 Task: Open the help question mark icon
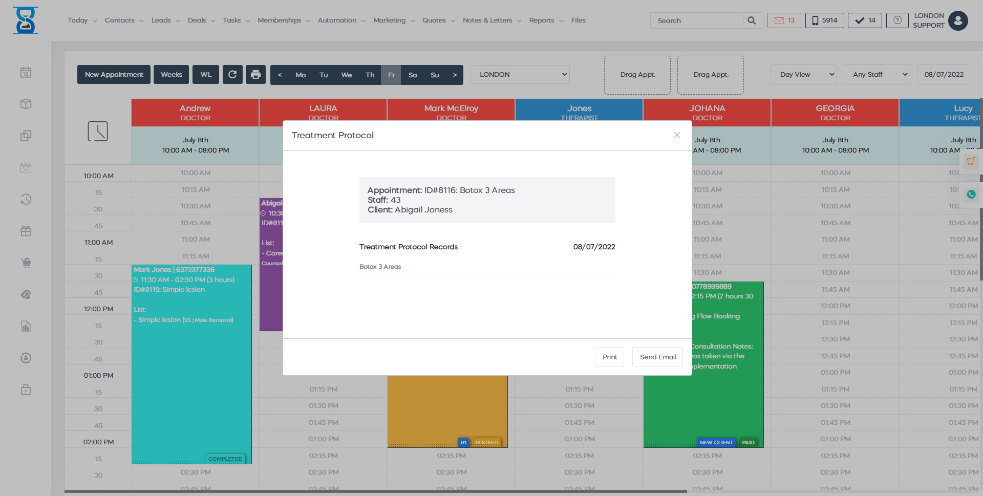897,20
